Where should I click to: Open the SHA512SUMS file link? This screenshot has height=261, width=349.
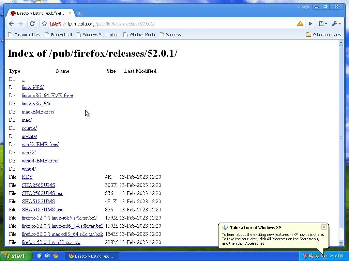[x=38, y=202]
